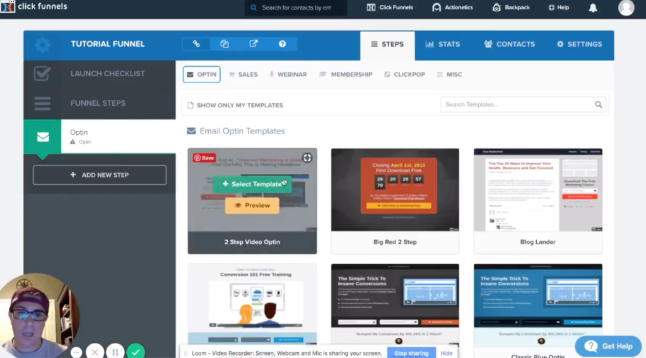Select the Misc template category
This screenshot has width=646, height=358.
(x=449, y=74)
